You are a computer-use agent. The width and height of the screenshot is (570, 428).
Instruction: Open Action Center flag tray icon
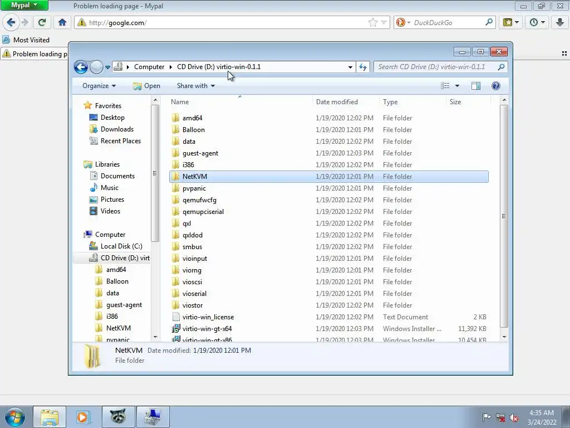(486, 417)
